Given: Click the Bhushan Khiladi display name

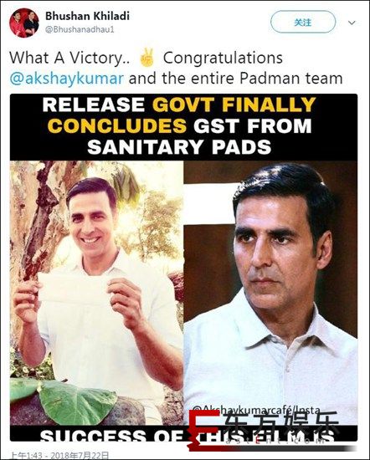Looking at the screenshot, I should (x=87, y=16).
